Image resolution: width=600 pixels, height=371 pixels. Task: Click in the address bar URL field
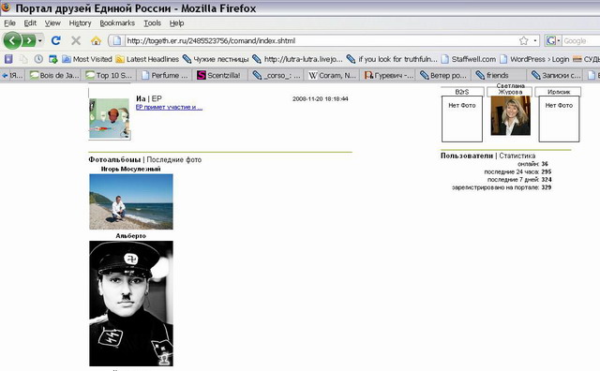point(322,40)
